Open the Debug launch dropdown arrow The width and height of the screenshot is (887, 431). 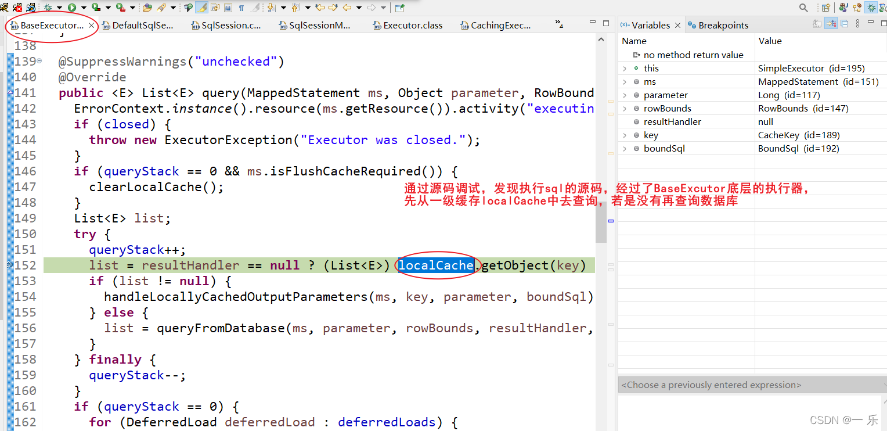[59, 8]
